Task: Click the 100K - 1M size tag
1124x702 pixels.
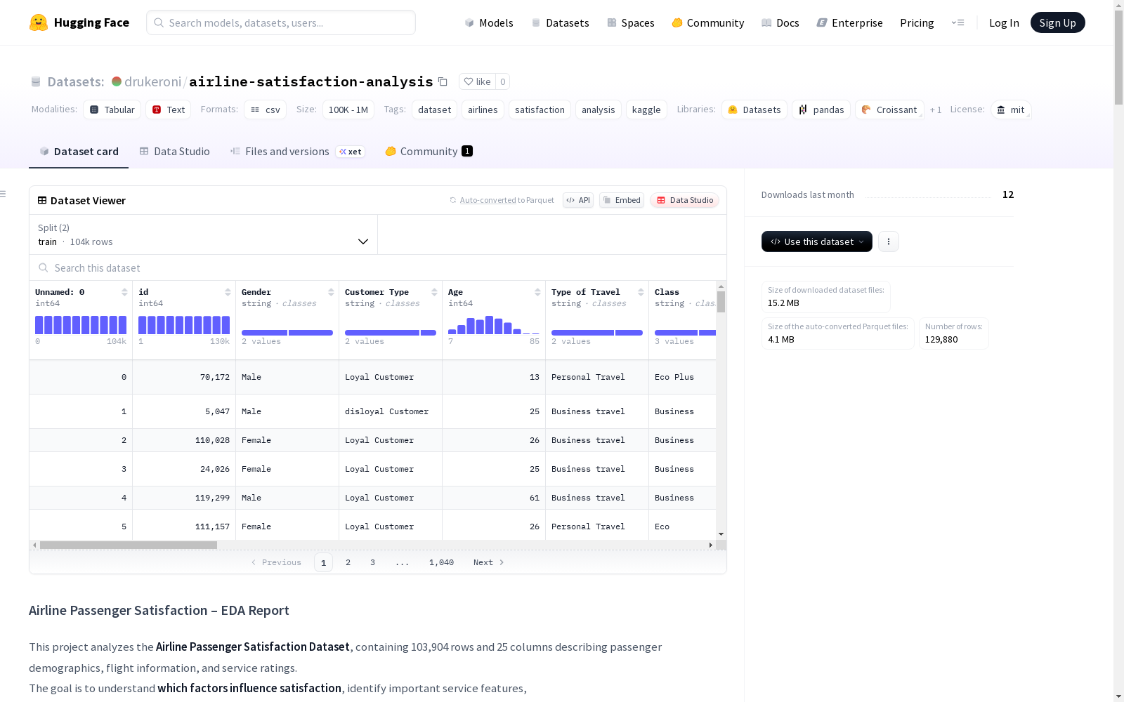Action: pyautogui.click(x=348, y=110)
